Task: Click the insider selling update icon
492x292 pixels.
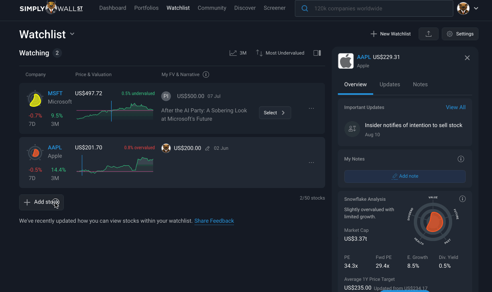Action: tap(352, 129)
